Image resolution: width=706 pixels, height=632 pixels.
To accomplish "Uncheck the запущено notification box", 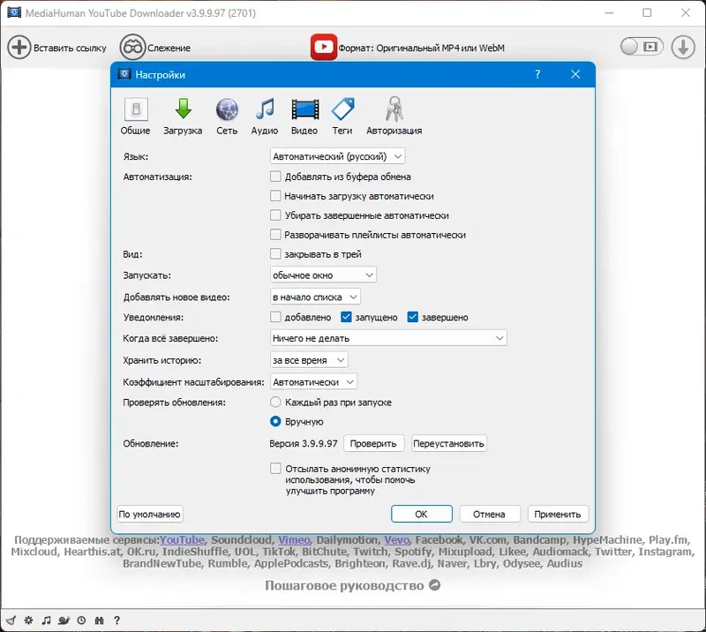I will (x=346, y=317).
